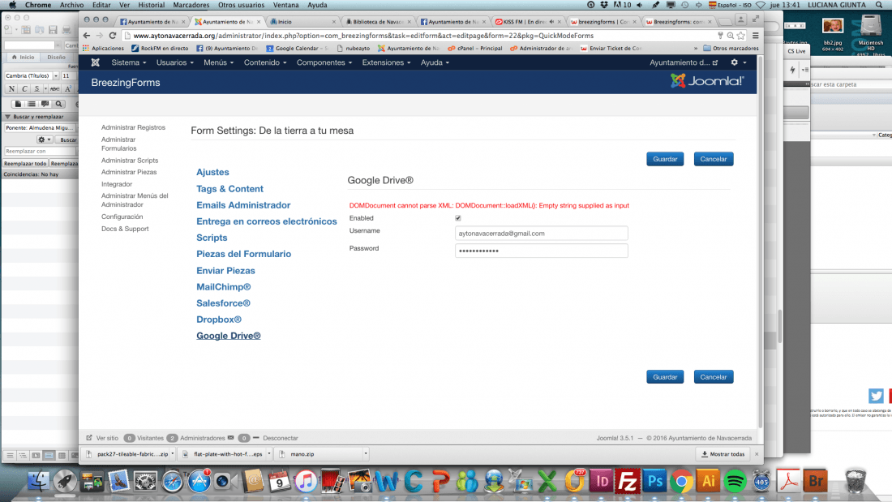Open Illustrator from the dock
892x502 pixels.
[x=708, y=482]
